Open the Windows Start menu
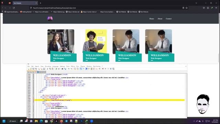This screenshot has width=220, height=124. (x=4, y=121)
